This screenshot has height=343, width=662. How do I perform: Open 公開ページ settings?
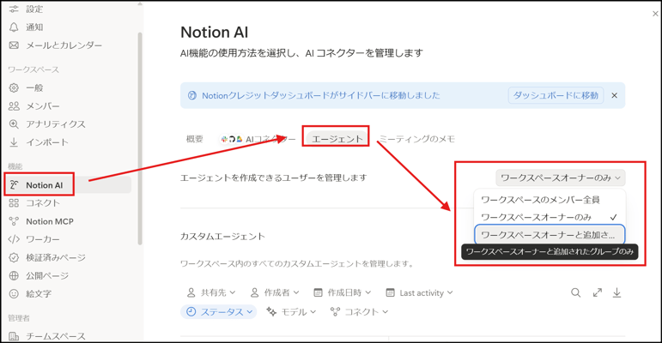(x=39, y=275)
